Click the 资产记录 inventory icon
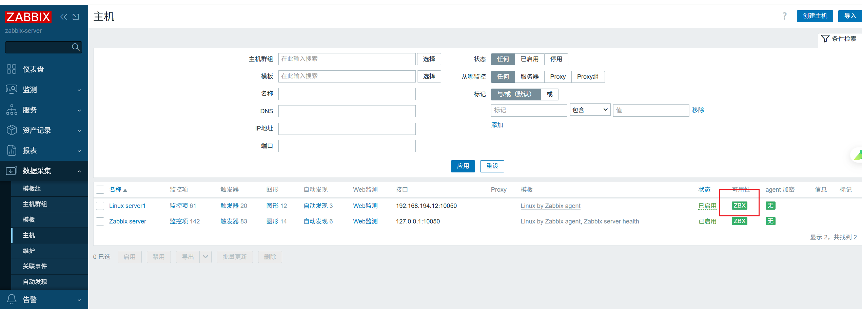862x309 pixels. pyautogui.click(x=12, y=130)
